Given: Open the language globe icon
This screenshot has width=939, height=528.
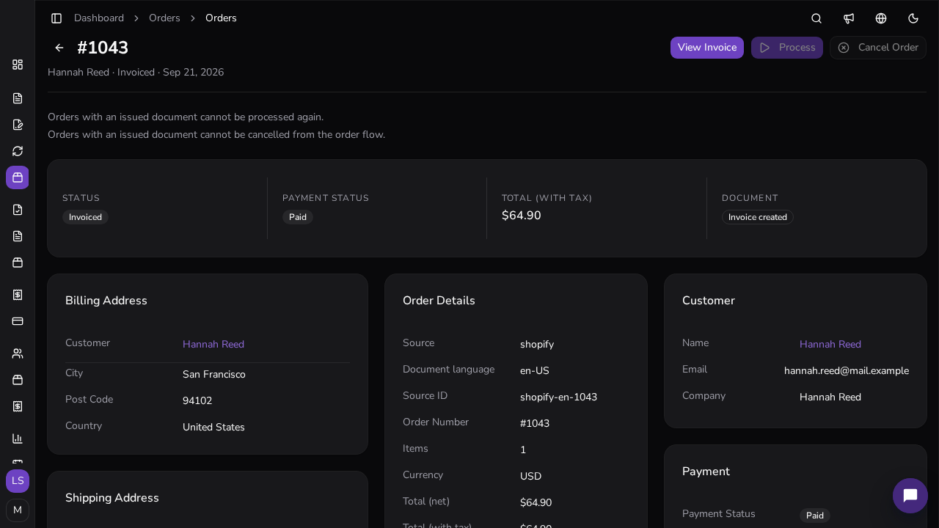Looking at the screenshot, I should pyautogui.click(x=881, y=18).
